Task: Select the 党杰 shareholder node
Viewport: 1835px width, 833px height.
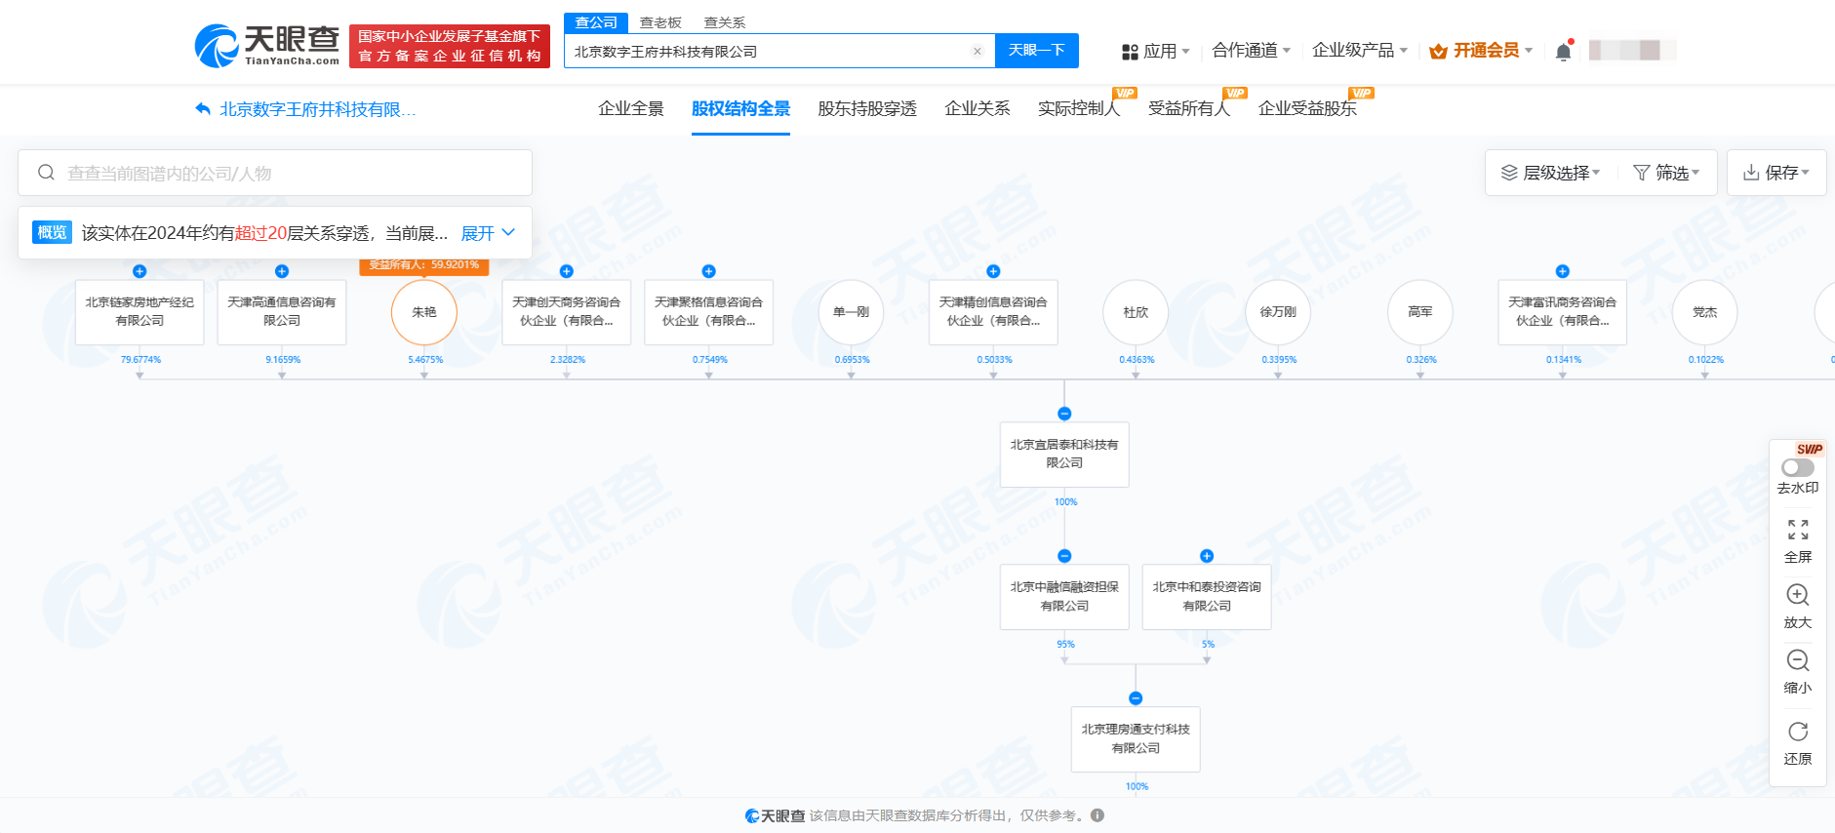Action: click(x=1705, y=312)
